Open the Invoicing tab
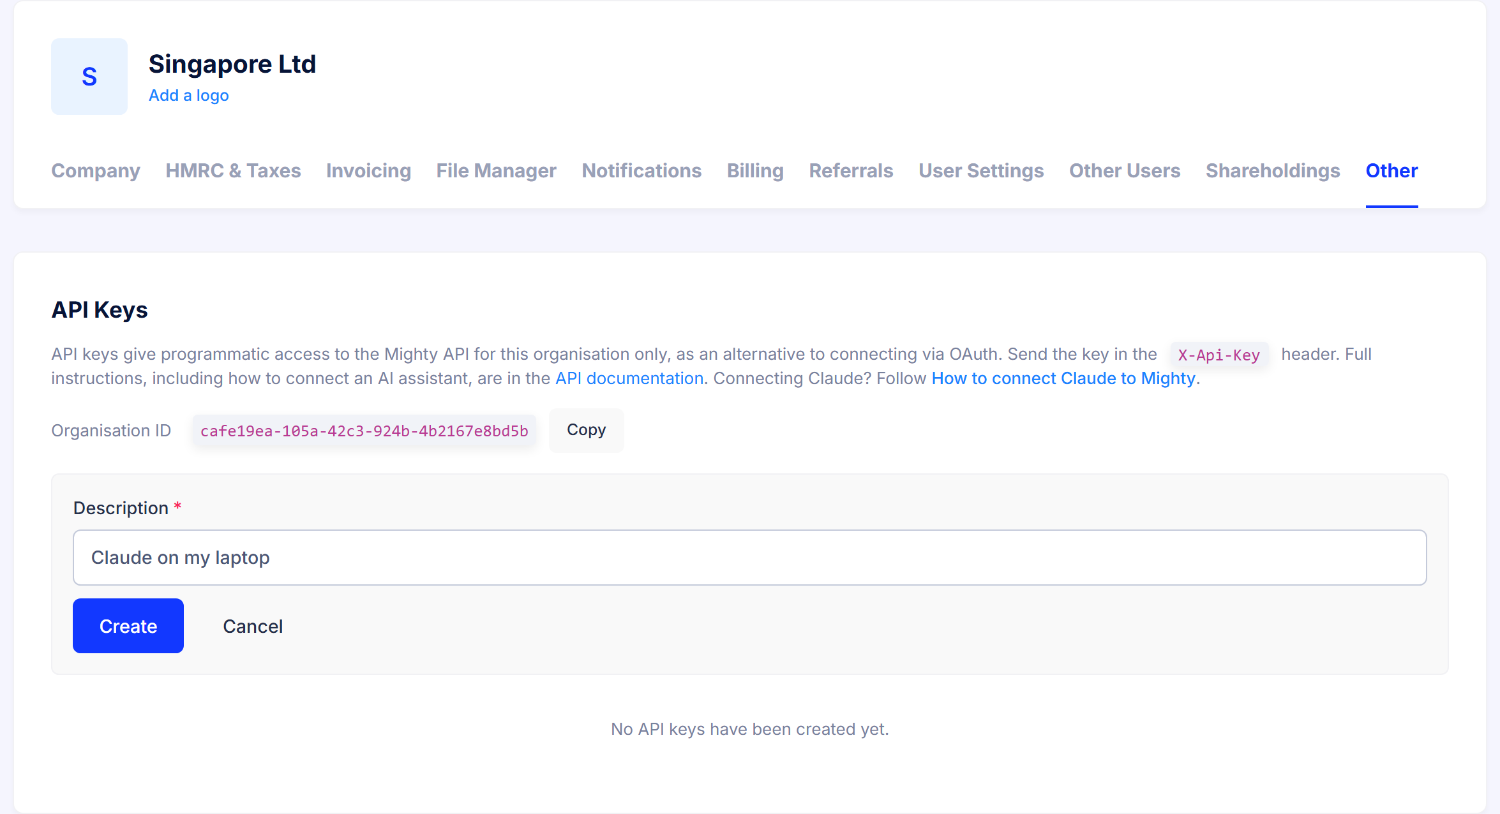Screen dimensions: 1500x814 pos(368,170)
